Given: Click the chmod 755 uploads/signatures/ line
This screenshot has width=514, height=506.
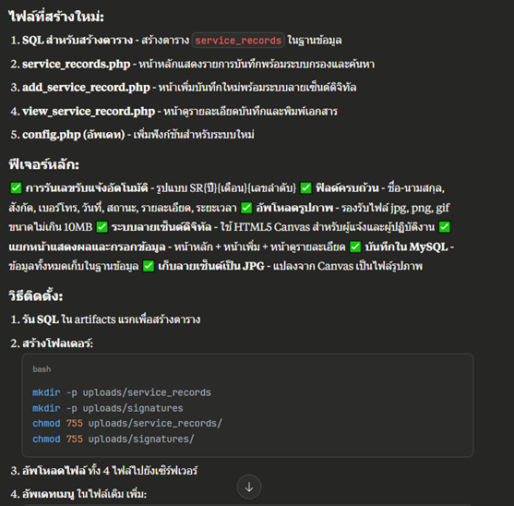Looking at the screenshot, I should (114, 440).
